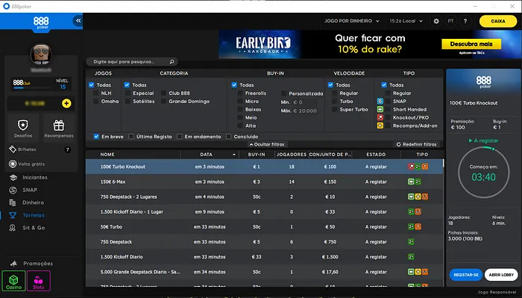Image resolution: width=522 pixels, height=298 pixels.
Task: Check the Concluído checkbox
Action: [x=228, y=137]
